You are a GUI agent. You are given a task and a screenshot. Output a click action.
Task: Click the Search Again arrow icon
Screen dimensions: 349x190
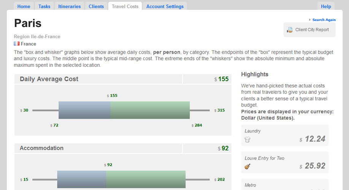coord(309,20)
